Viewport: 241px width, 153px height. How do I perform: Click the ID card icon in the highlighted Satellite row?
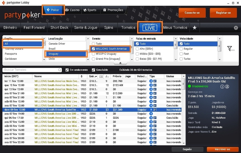coord(155,110)
